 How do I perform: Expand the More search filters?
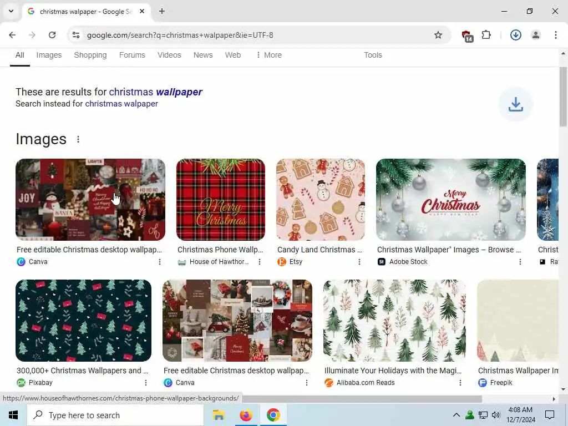tap(269, 55)
